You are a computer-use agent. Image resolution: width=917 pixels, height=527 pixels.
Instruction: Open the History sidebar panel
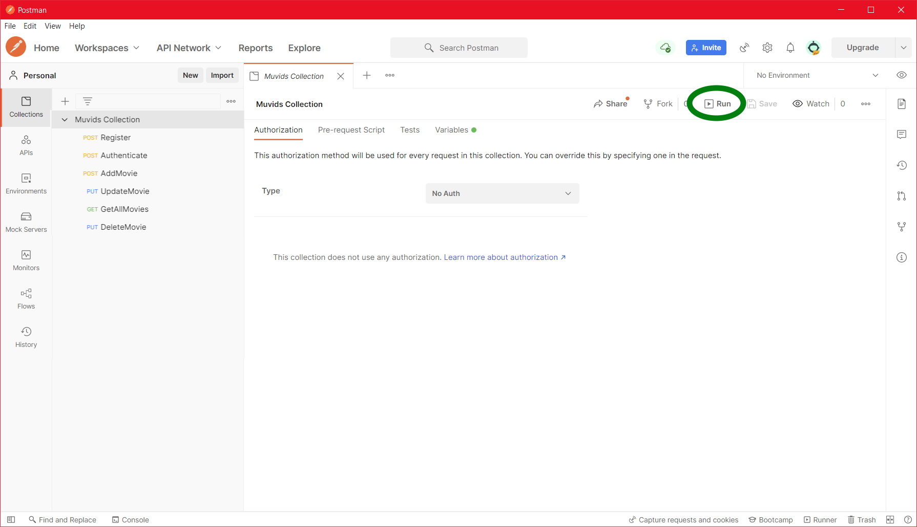(26, 337)
